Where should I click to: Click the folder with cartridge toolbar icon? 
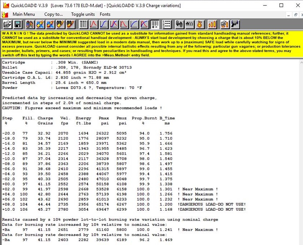pyautogui.click(x=224, y=25)
